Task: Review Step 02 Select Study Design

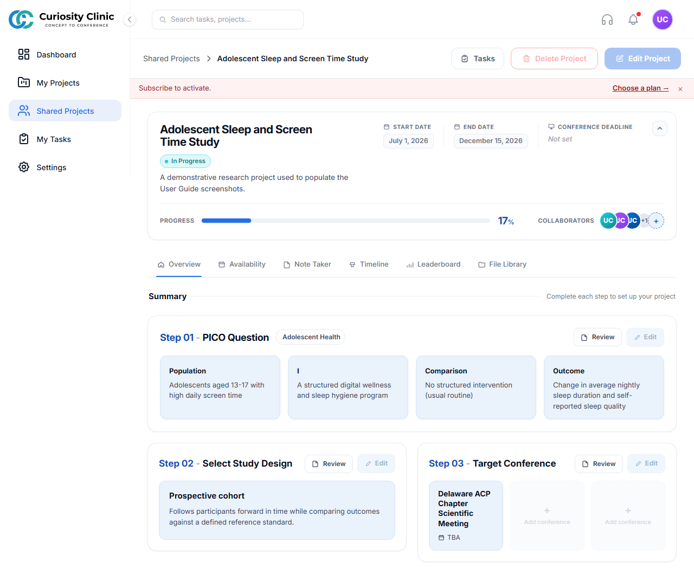Action: (x=329, y=464)
